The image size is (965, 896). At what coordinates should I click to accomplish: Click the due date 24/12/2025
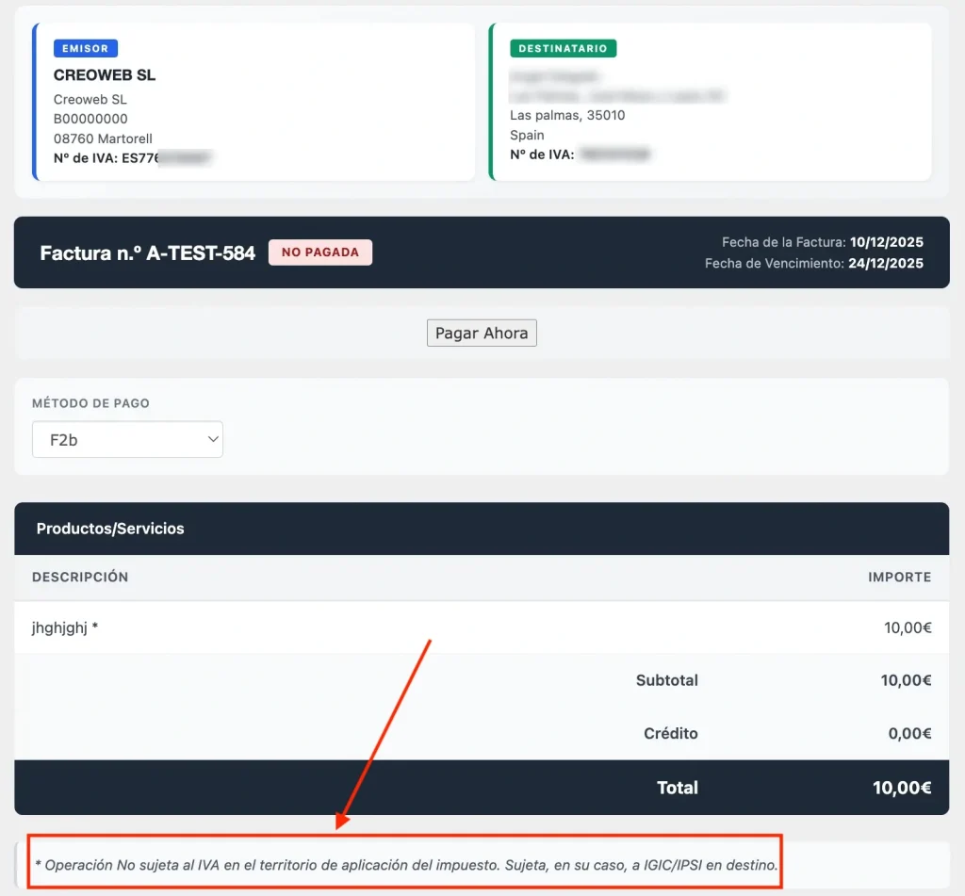(886, 264)
